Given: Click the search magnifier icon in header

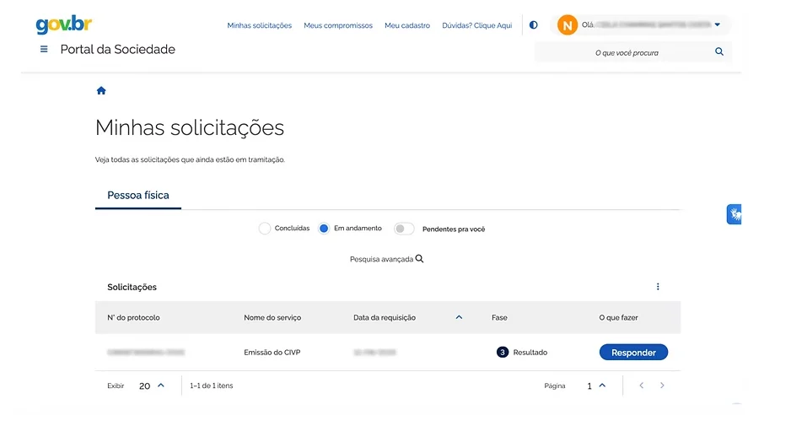Looking at the screenshot, I should [718, 52].
